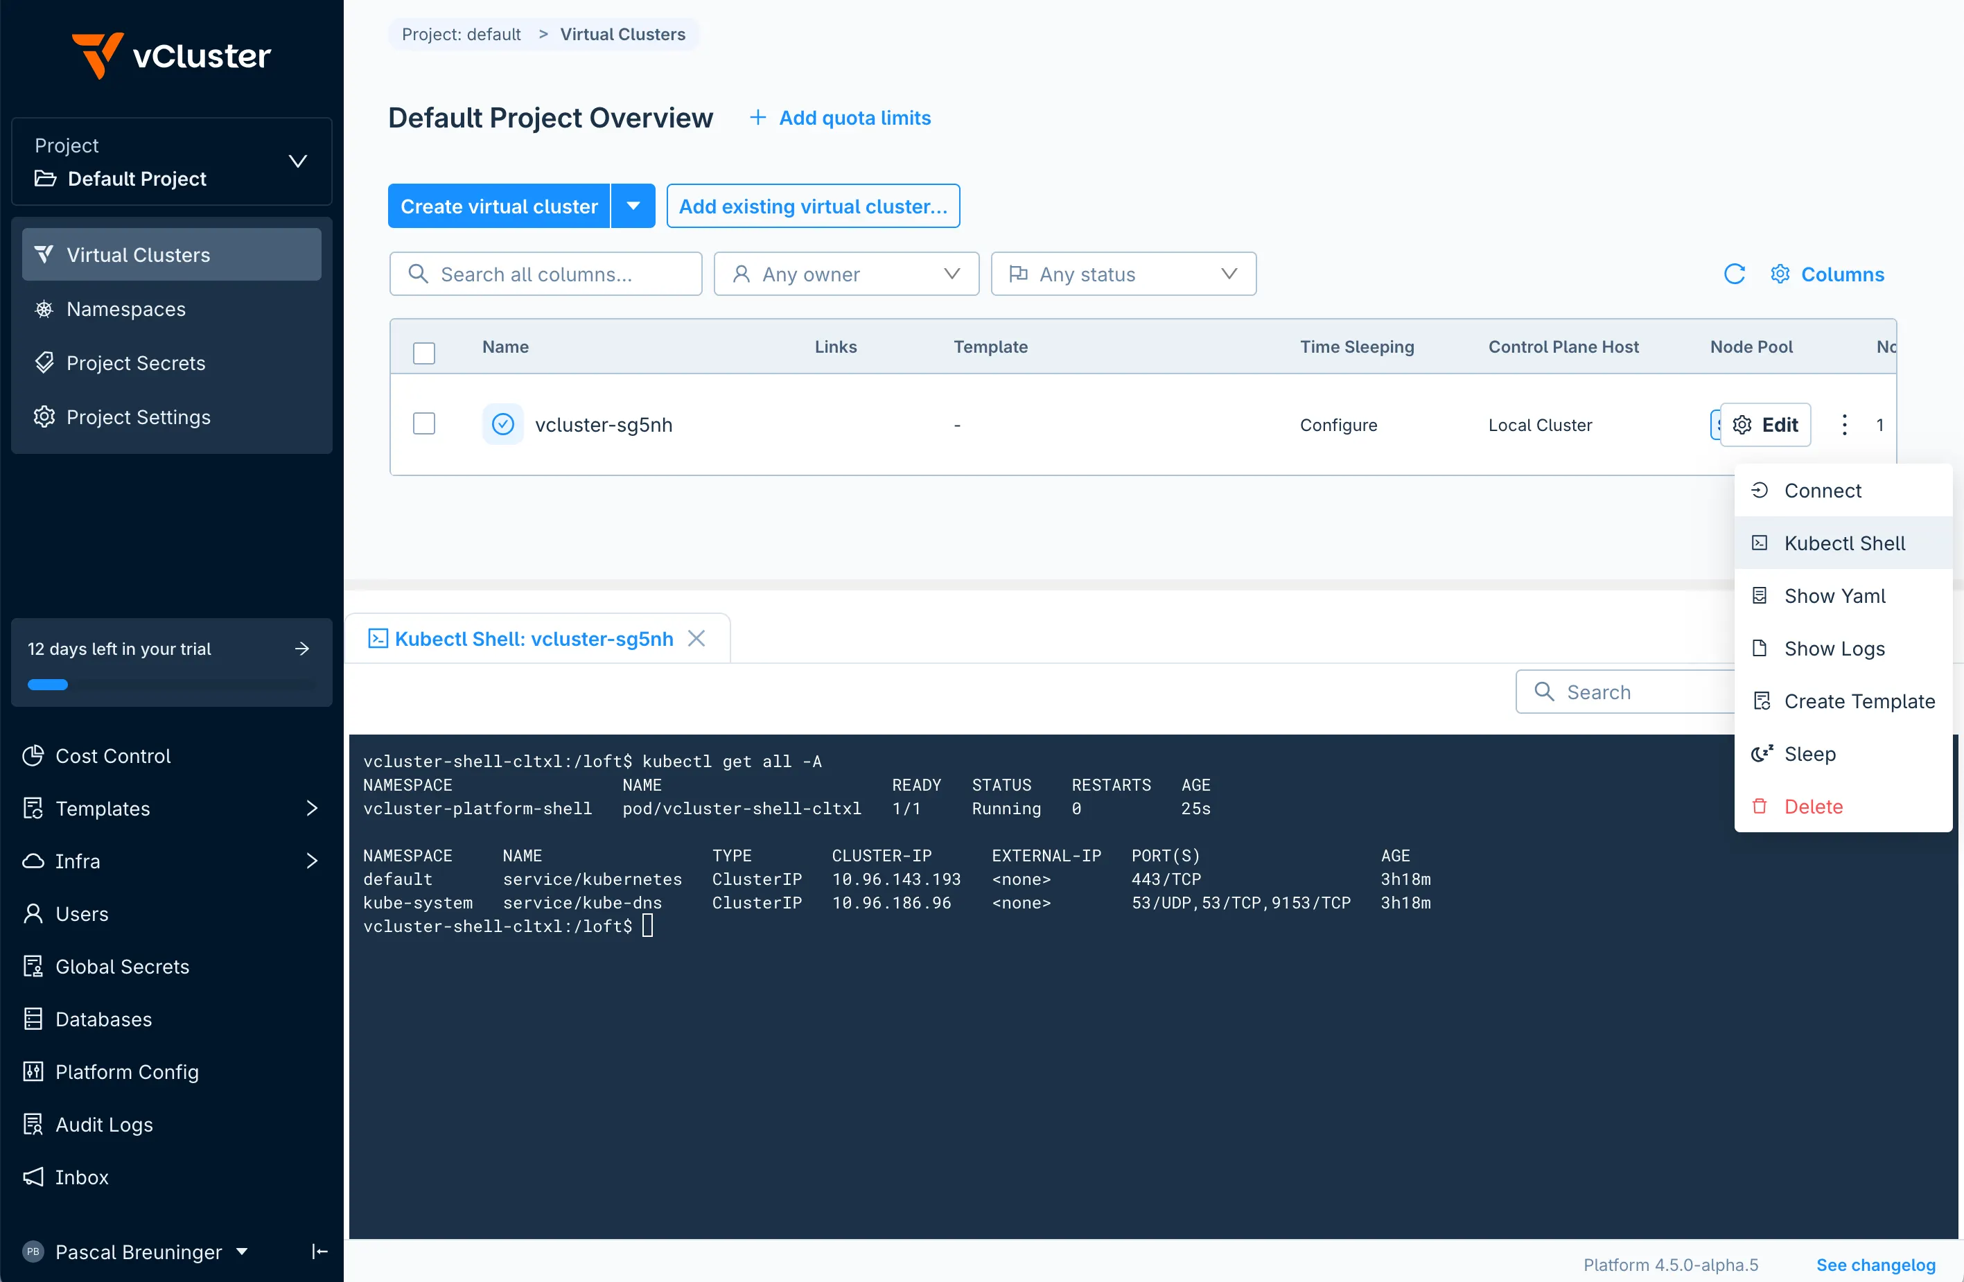1964x1282 pixels.
Task: Collapse the sidebar with the collapse icon
Action: [319, 1252]
